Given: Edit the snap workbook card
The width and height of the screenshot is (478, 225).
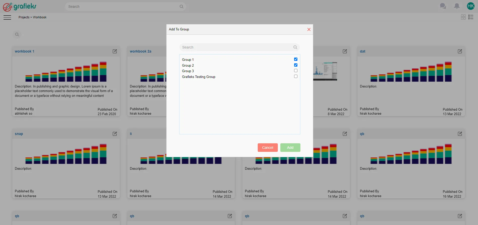Looking at the screenshot, I should tap(115, 134).
